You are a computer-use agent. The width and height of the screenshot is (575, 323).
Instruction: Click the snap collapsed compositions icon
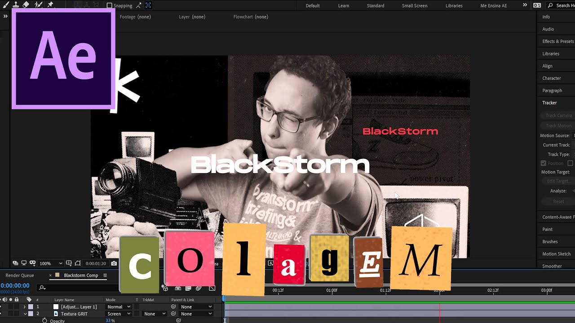[x=148, y=5]
